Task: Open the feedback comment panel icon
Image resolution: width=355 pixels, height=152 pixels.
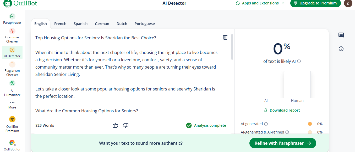Action: tap(341, 35)
